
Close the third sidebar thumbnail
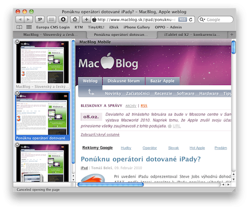pos(17,144)
